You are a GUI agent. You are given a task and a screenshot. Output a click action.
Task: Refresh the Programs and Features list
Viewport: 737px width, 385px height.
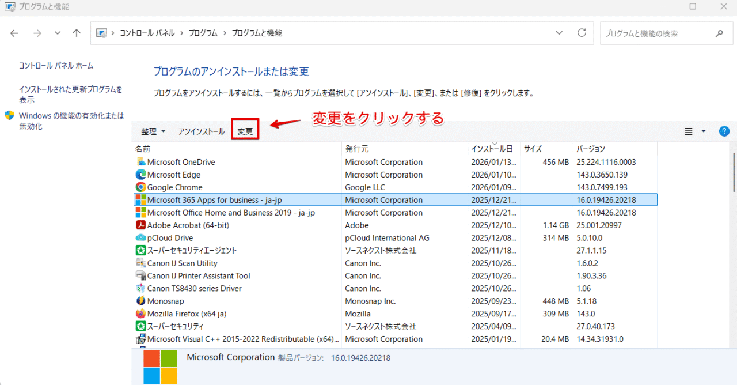pyautogui.click(x=582, y=33)
